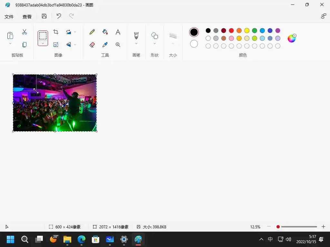
Task: Select Color 1 black primary swatch
Action: [194, 32]
